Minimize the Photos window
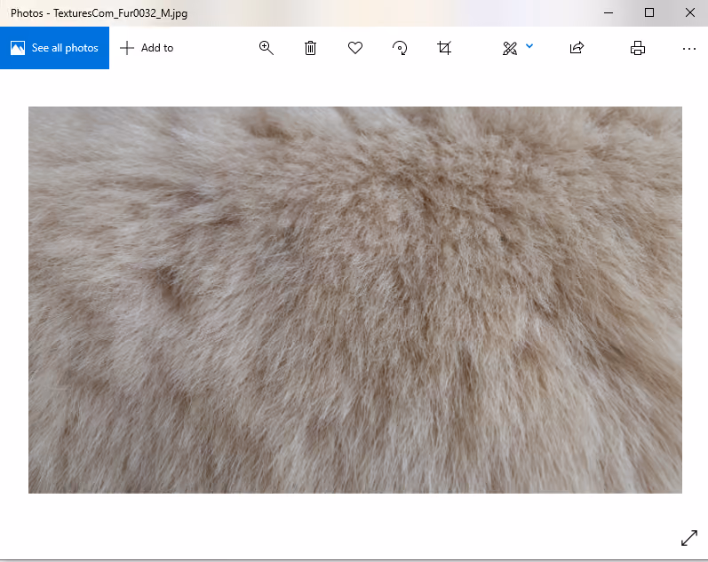 pos(609,12)
